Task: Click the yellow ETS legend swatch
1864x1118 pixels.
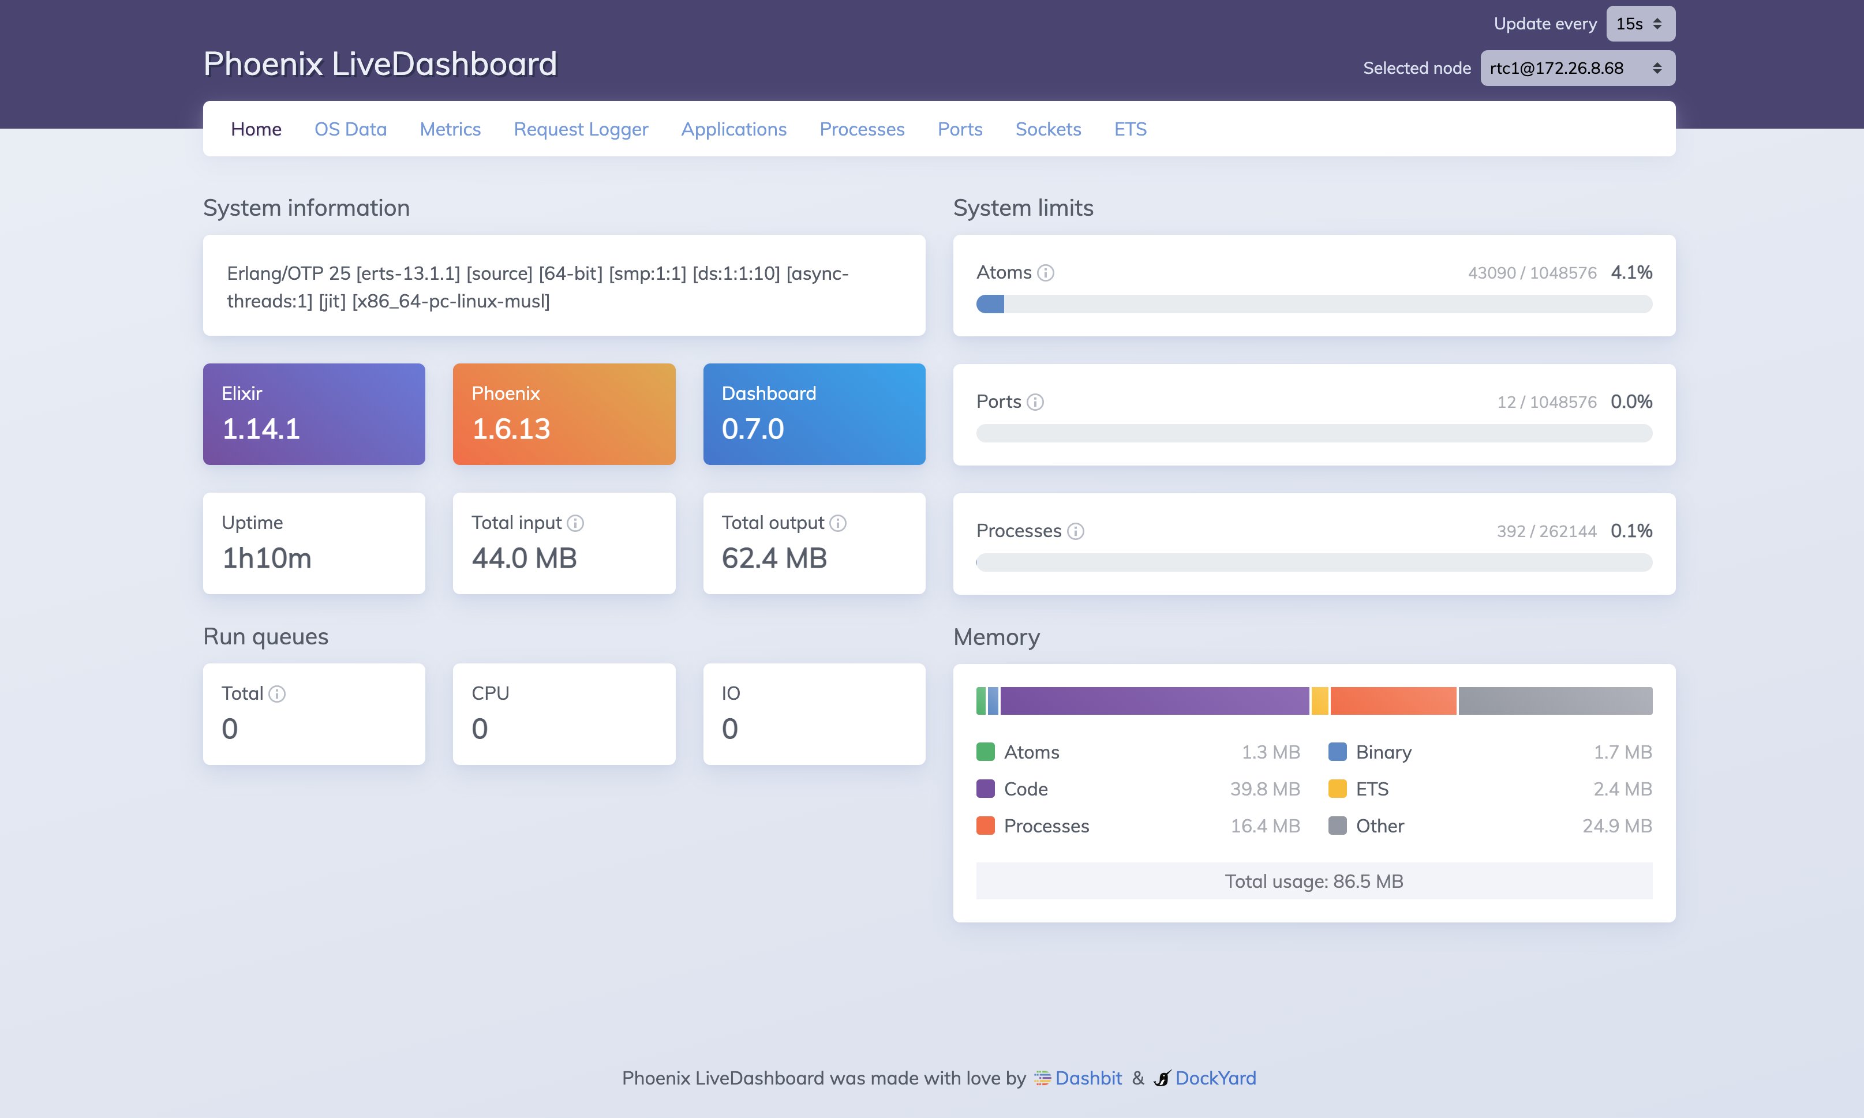Action: [x=1337, y=789]
